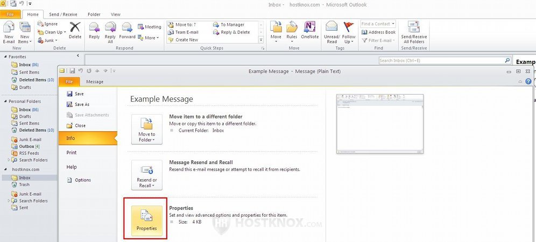Open the More respond options dropdown

(149, 38)
